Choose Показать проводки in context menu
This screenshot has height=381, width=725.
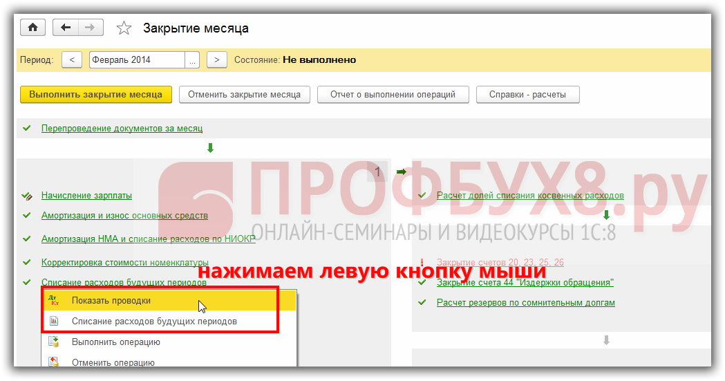coord(169,301)
